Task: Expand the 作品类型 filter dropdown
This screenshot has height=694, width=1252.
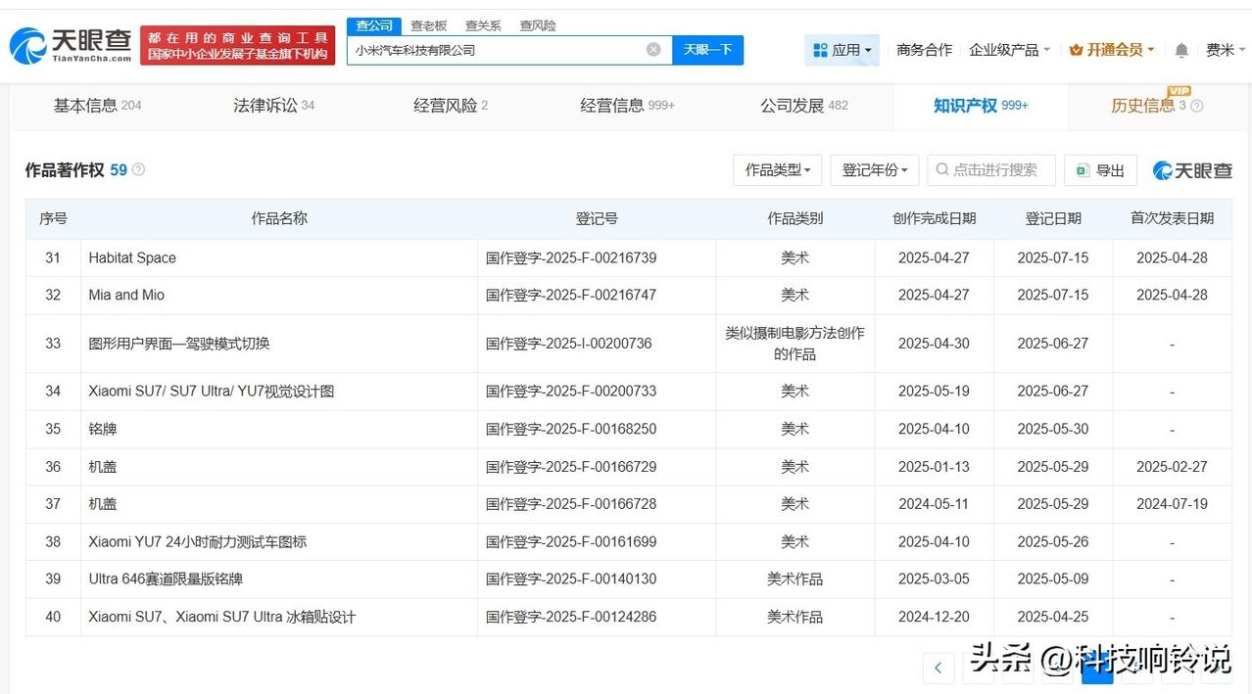Action: click(x=777, y=170)
